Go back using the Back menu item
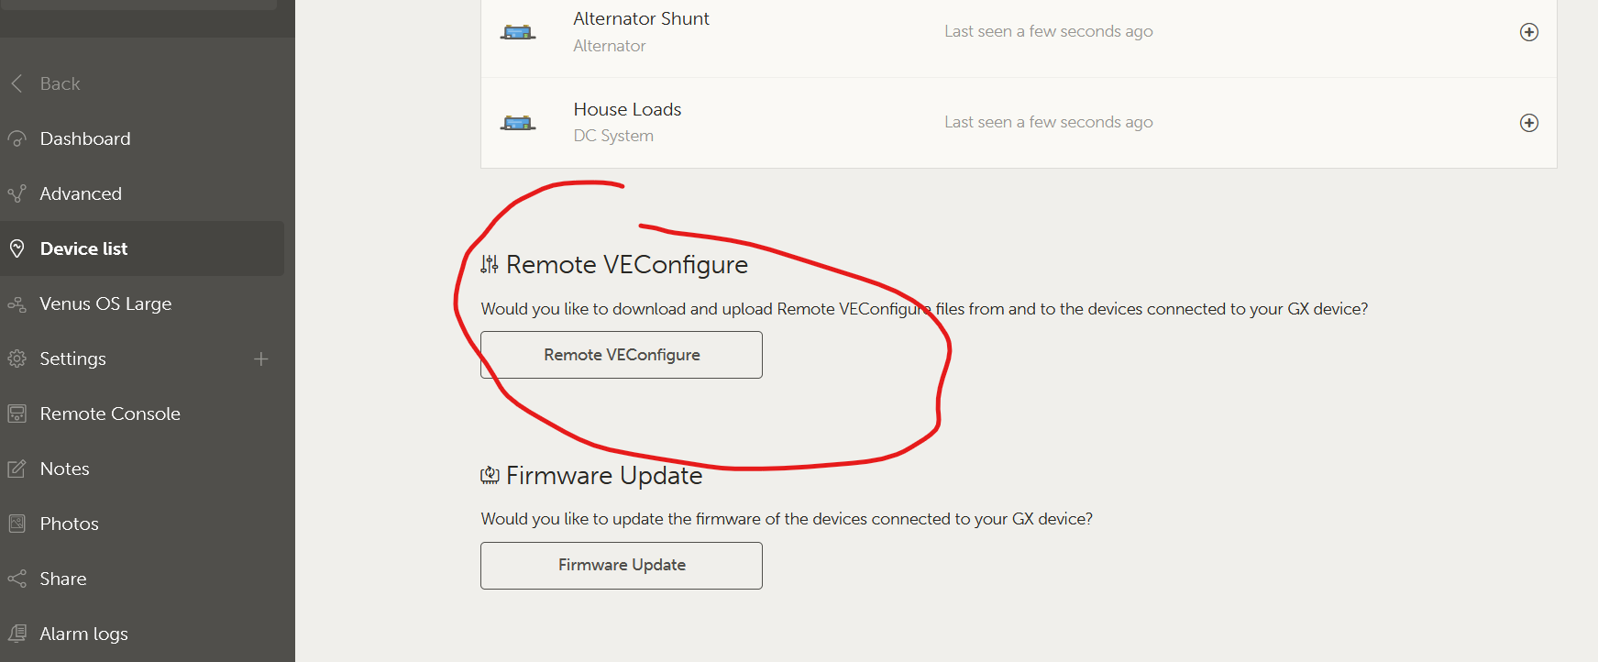The image size is (1598, 662). pos(60,83)
